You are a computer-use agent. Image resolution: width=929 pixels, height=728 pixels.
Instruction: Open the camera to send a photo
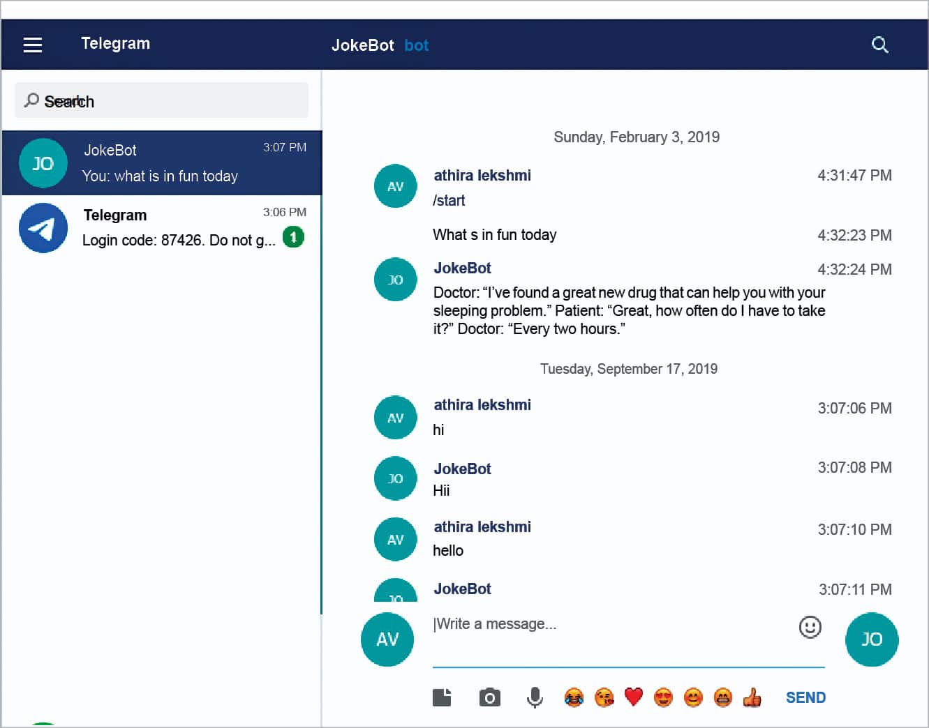pyautogui.click(x=489, y=697)
